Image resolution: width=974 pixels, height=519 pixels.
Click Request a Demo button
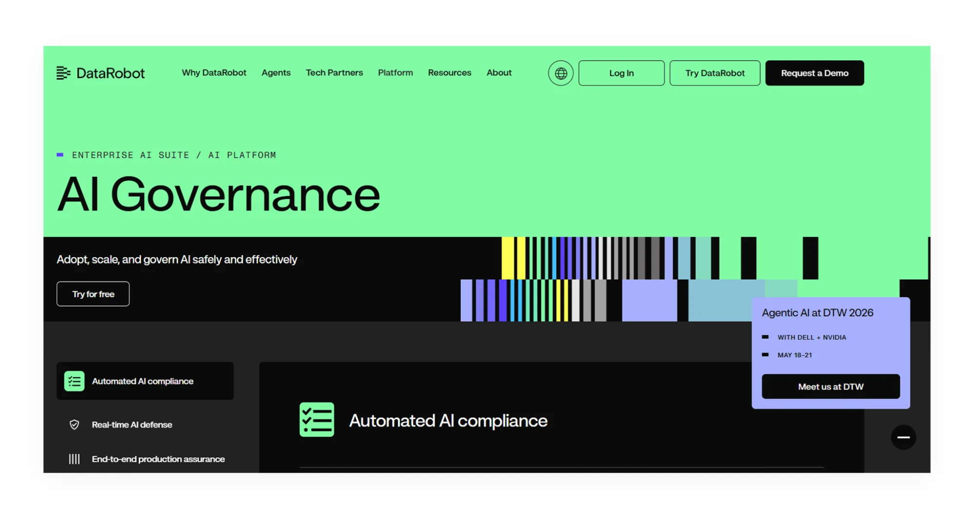815,73
